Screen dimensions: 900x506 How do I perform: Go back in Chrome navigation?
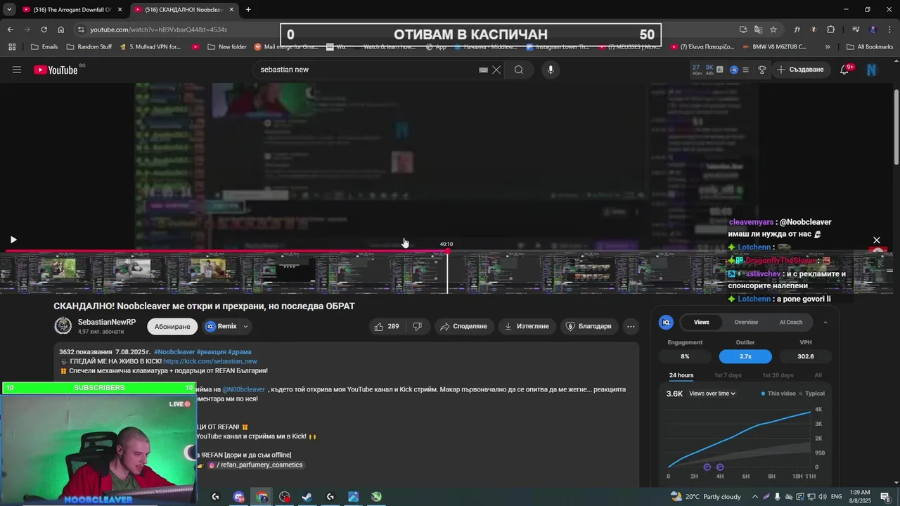click(x=10, y=30)
